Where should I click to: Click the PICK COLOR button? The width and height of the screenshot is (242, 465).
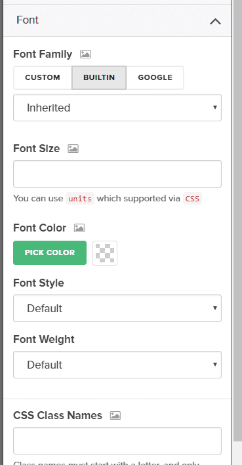click(50, 253)
